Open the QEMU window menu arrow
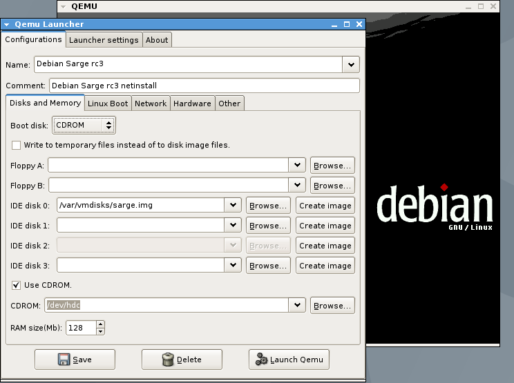The image size is (514, 383). click(64, 6)
